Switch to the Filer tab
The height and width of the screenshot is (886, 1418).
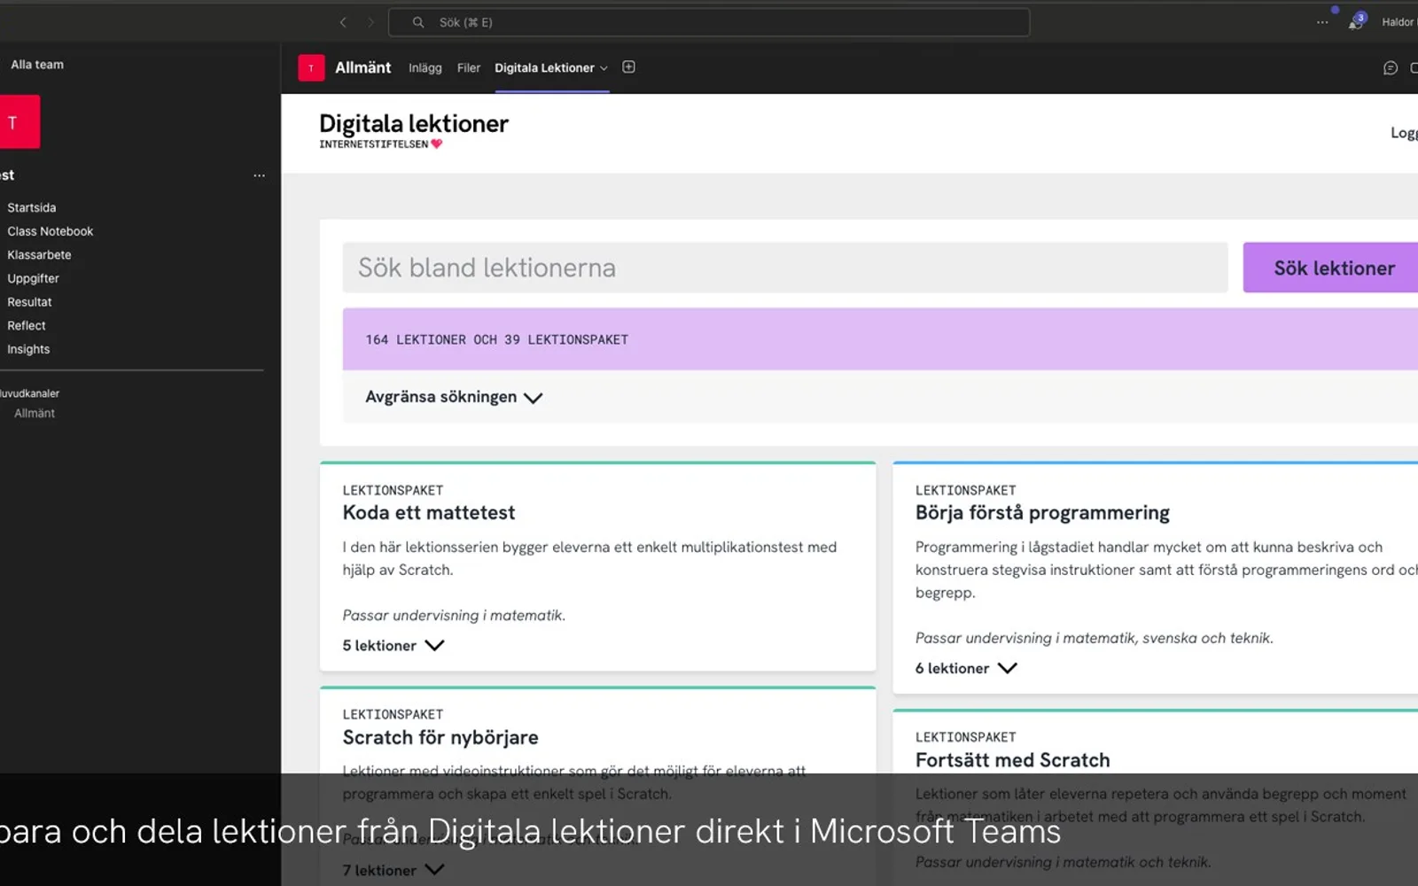[469, 68]
